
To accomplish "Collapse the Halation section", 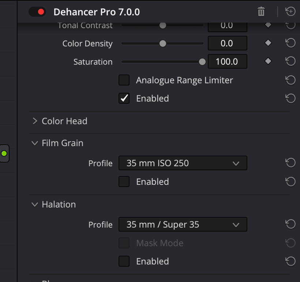I will (35, 205).
